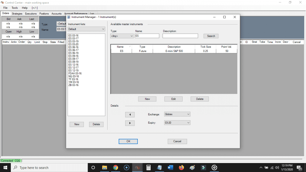
Task: Click the Search button
Action: click(x=211, y=36)
